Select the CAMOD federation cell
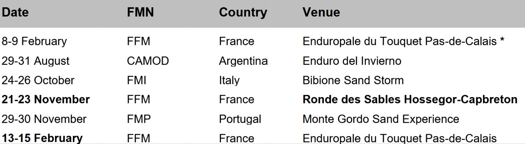Viewport: 525px width, 144px height. [x=148, y=61]
